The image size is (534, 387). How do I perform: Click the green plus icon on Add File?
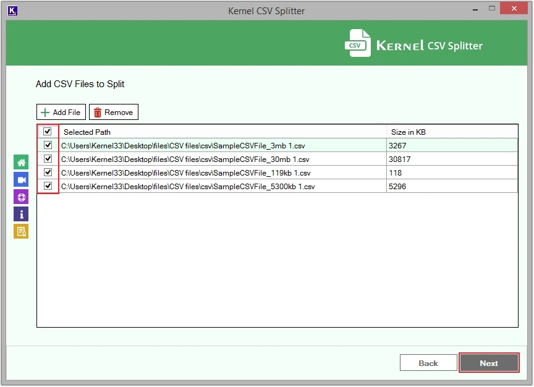(x=46, y=112)
